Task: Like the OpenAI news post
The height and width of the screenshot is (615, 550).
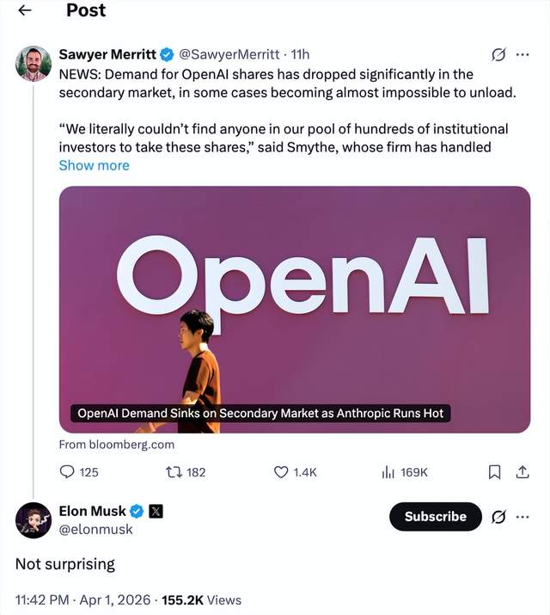Action: click(x=280, y=471)
